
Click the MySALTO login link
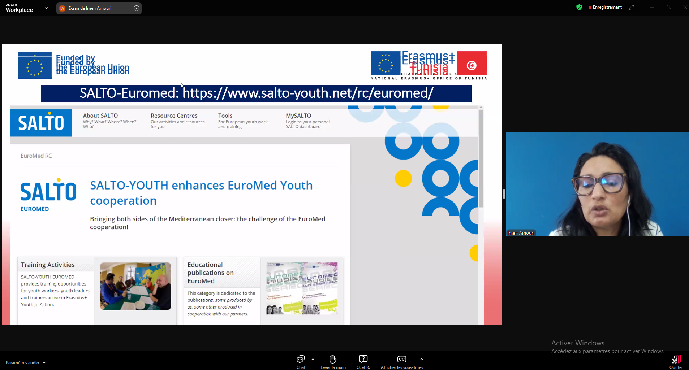tap(298, 116)
